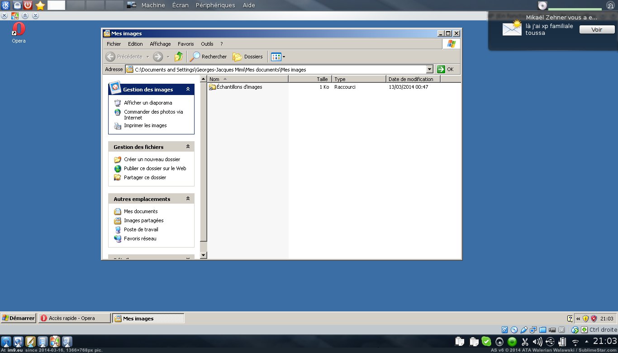Open the Opera desktop shortcut

[x=19, y=30]
